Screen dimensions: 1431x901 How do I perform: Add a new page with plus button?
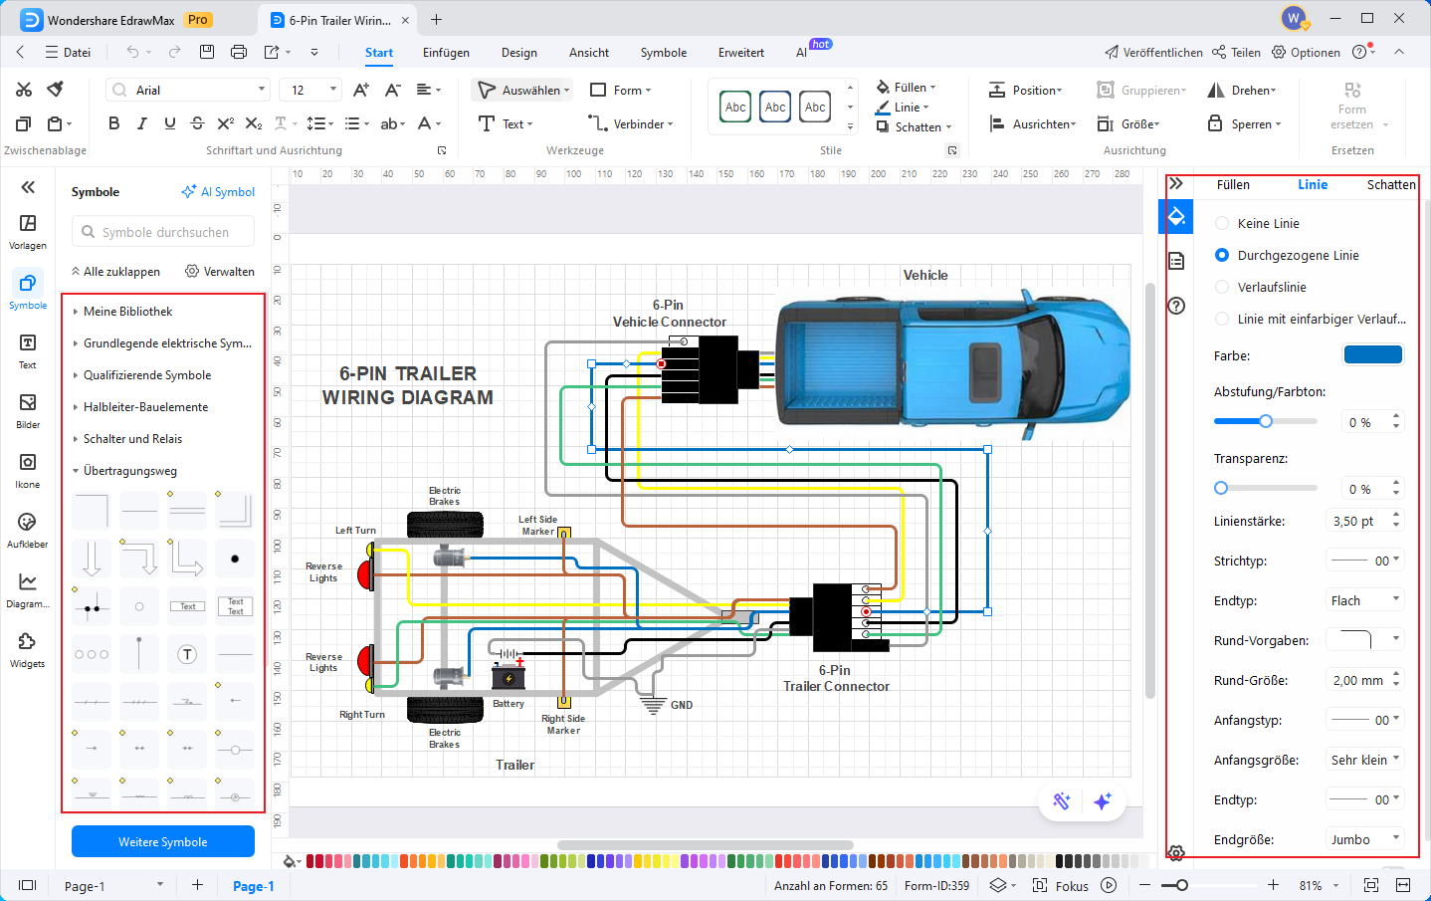click(x=197, y=885)
